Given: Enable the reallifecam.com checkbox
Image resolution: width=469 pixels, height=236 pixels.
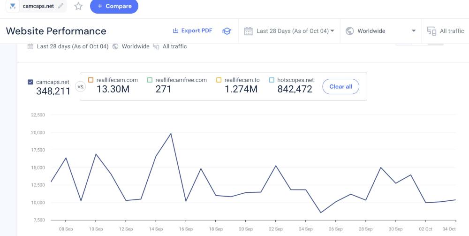Looking at the screenshot, I should click(91, 80).
